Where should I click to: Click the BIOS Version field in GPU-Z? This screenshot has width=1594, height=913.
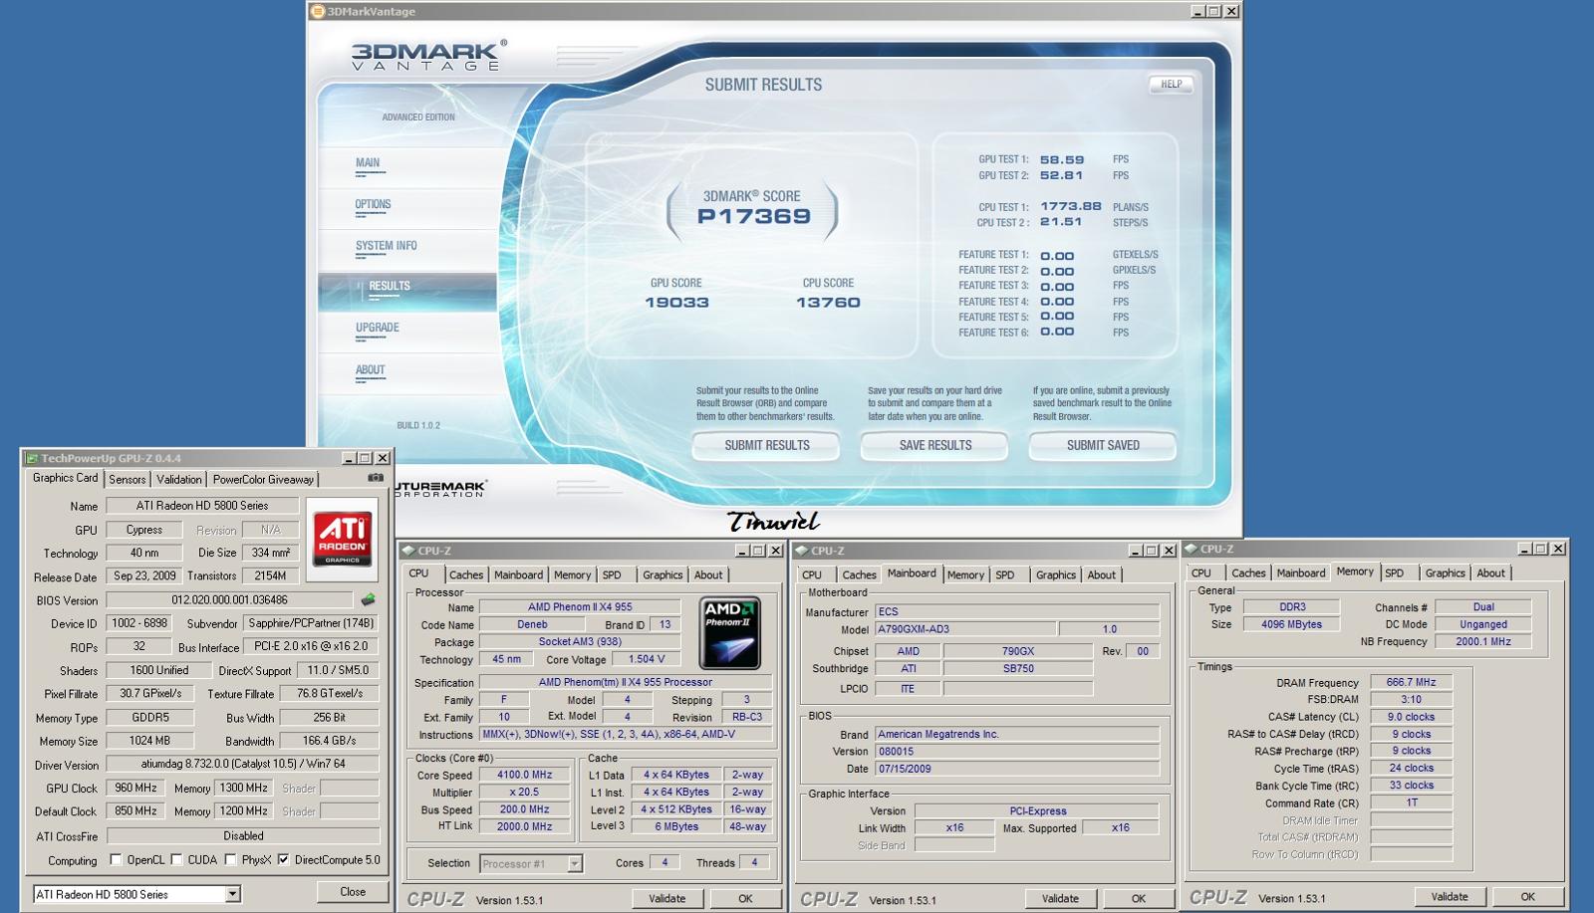click(x=229, y=599)
